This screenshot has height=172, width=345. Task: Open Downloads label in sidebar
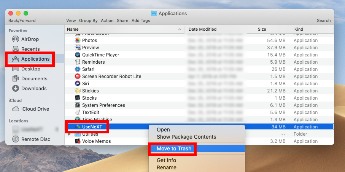(34, 88)
